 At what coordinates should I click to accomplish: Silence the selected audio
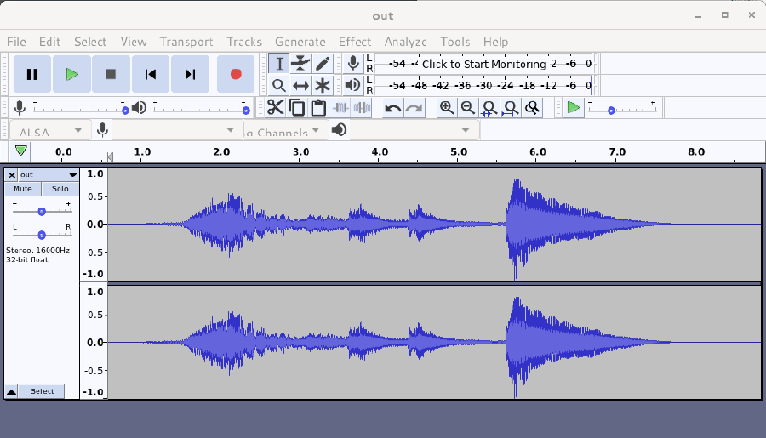[x=362, y=107]
